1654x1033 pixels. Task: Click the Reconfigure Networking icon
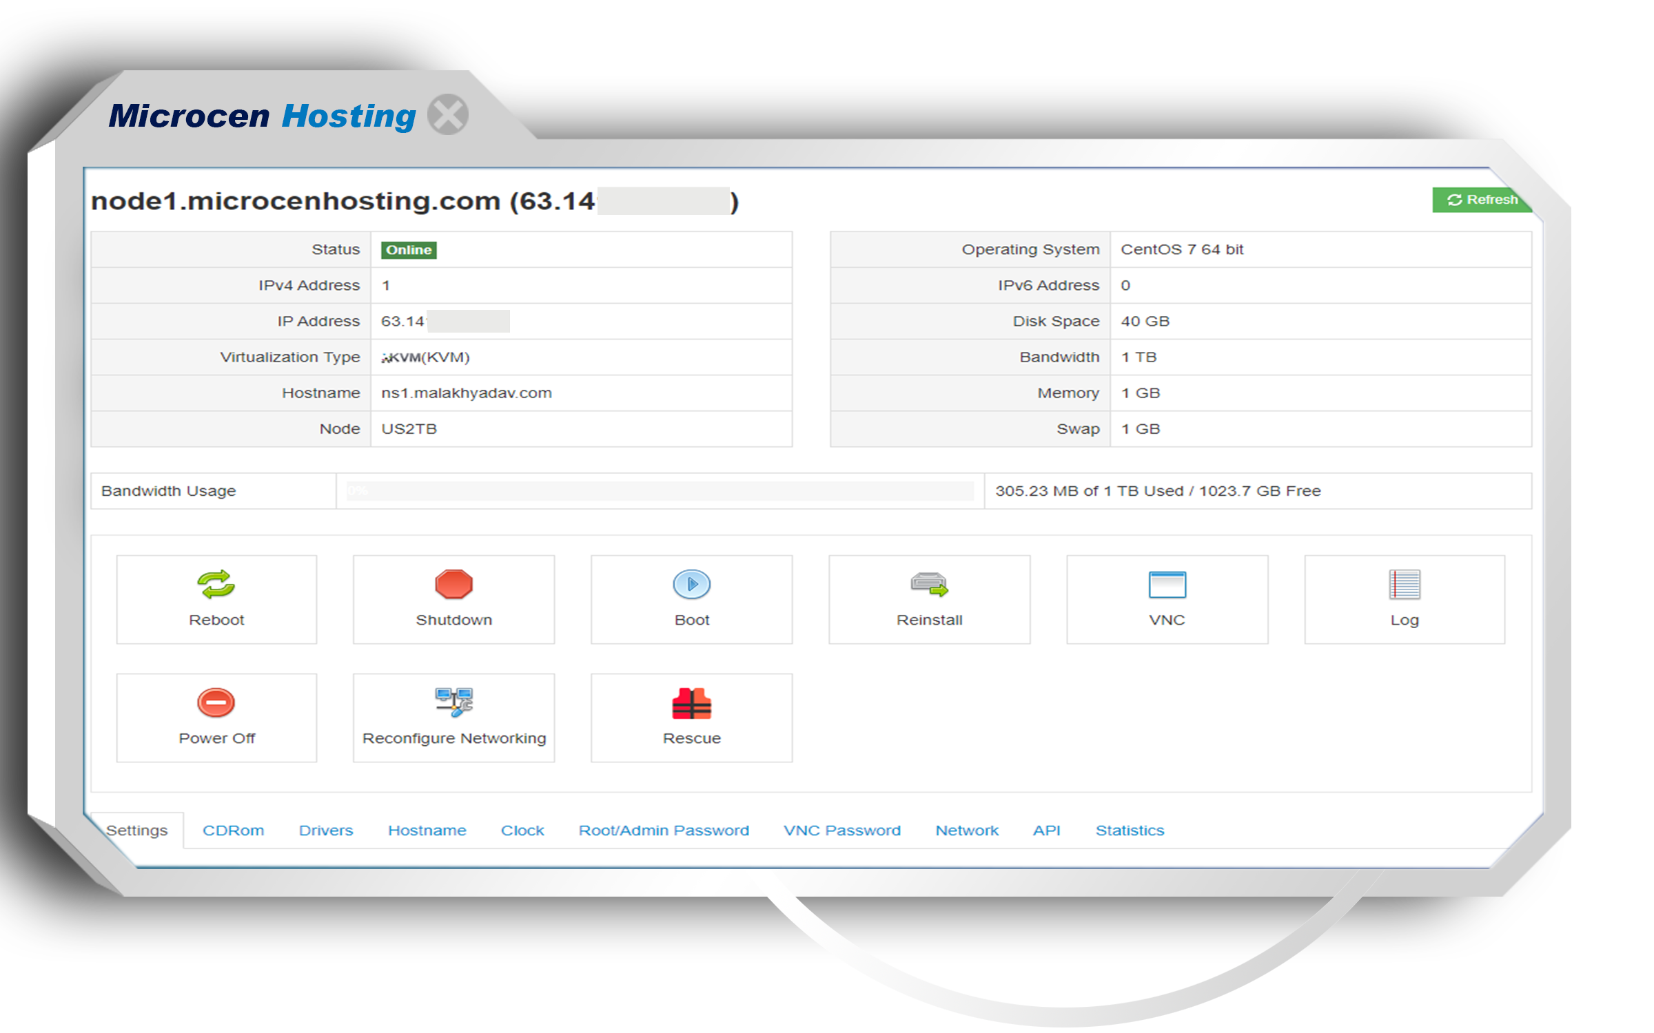tap(453, 702)
